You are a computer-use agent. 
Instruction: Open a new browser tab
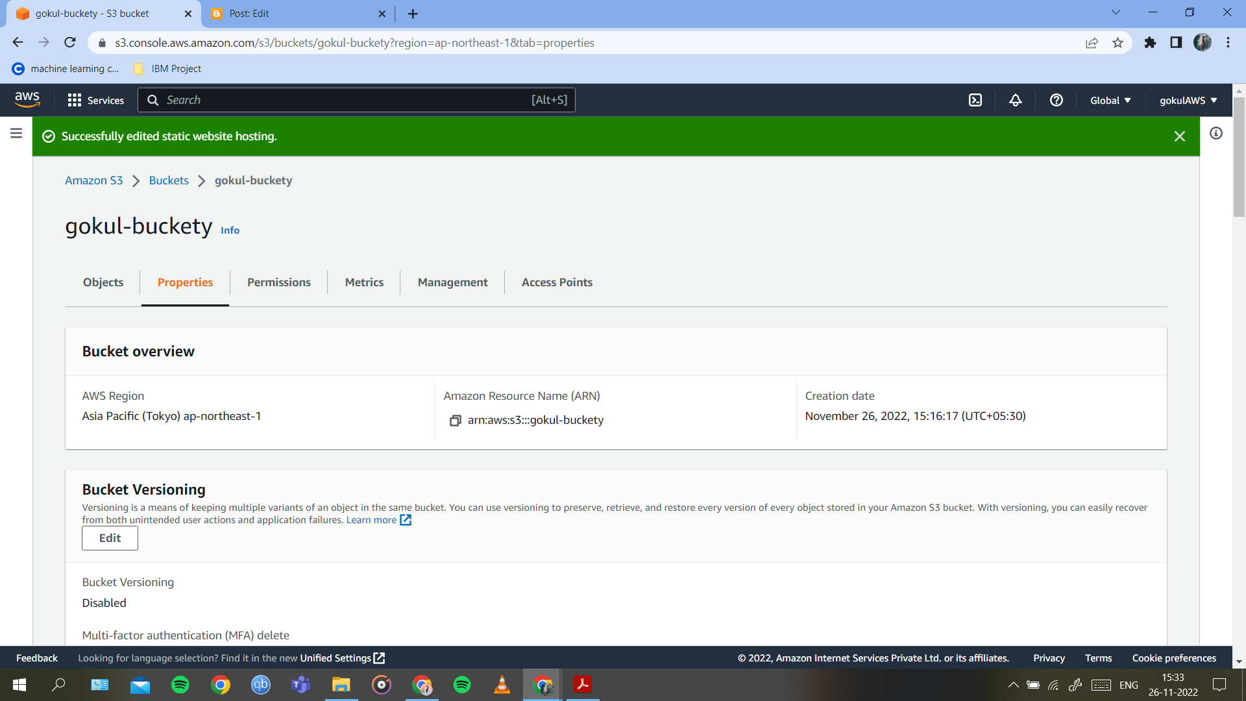[x=413, y=14]
